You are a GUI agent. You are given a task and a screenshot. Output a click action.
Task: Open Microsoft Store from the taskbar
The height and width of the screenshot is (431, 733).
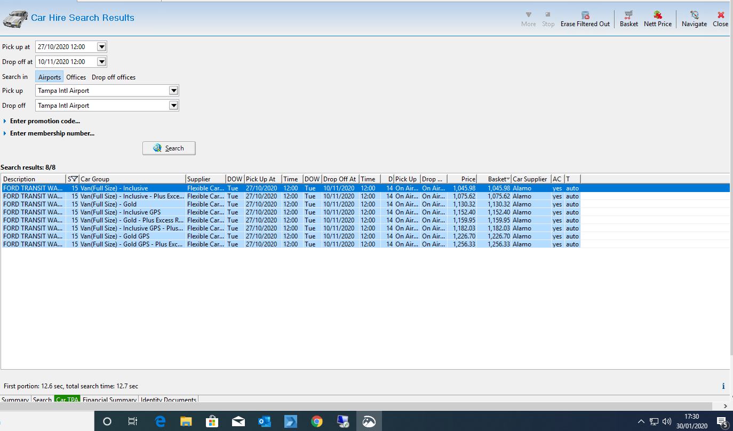pyautogui.click(x=212, y=421)
